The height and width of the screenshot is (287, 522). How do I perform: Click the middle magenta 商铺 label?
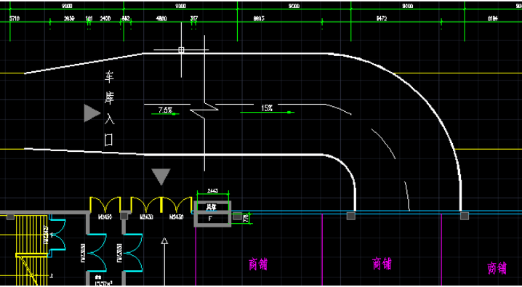pos(382,264)
